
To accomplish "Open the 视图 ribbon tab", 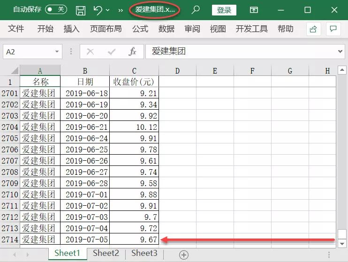I will click(218, 29).
